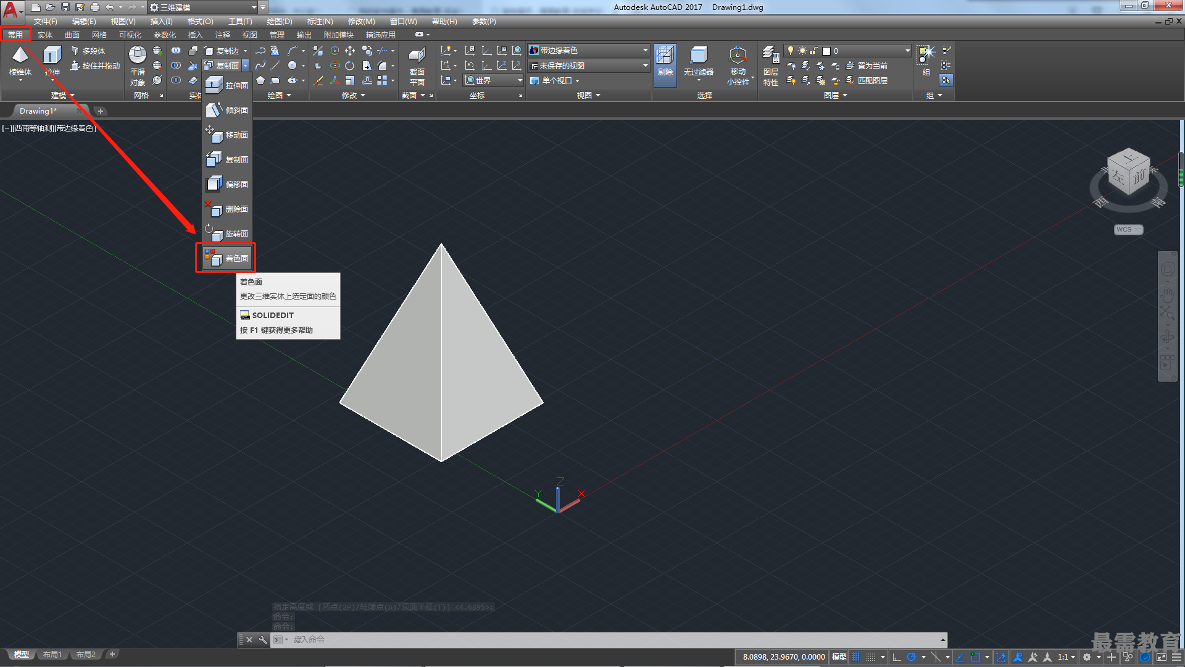Select the Pyramid (棱锥体) tool
The image size is (1185, 667).
(x=20, y=61)
